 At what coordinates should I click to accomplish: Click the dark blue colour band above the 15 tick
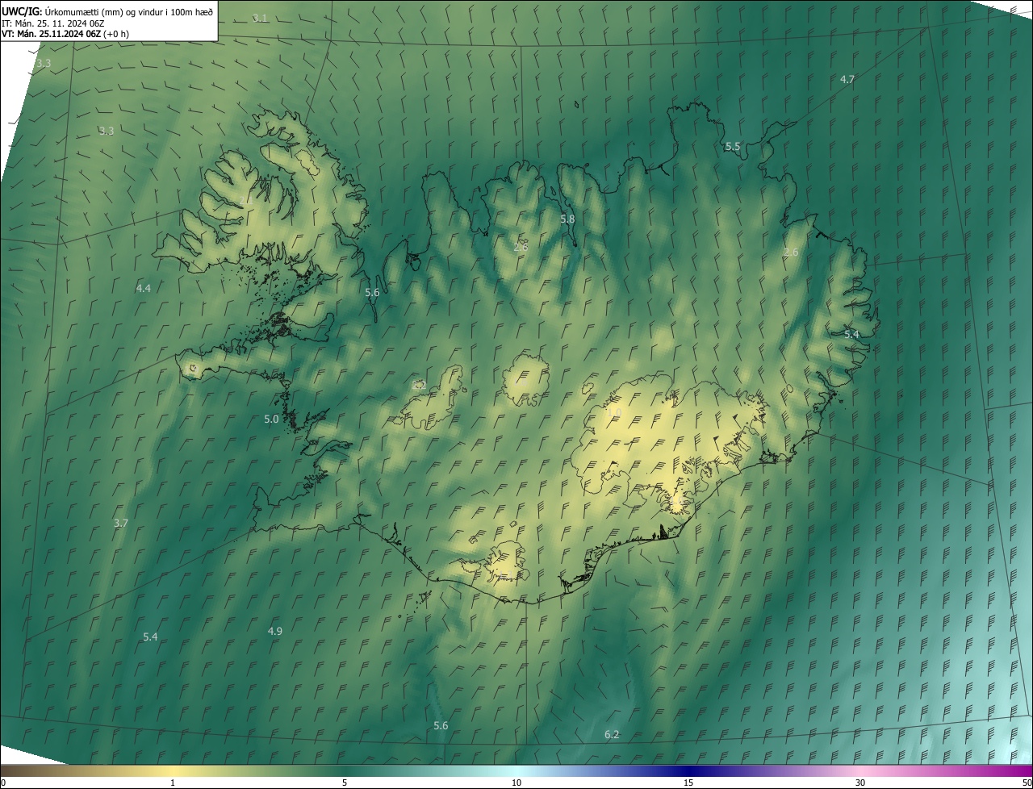688,770
